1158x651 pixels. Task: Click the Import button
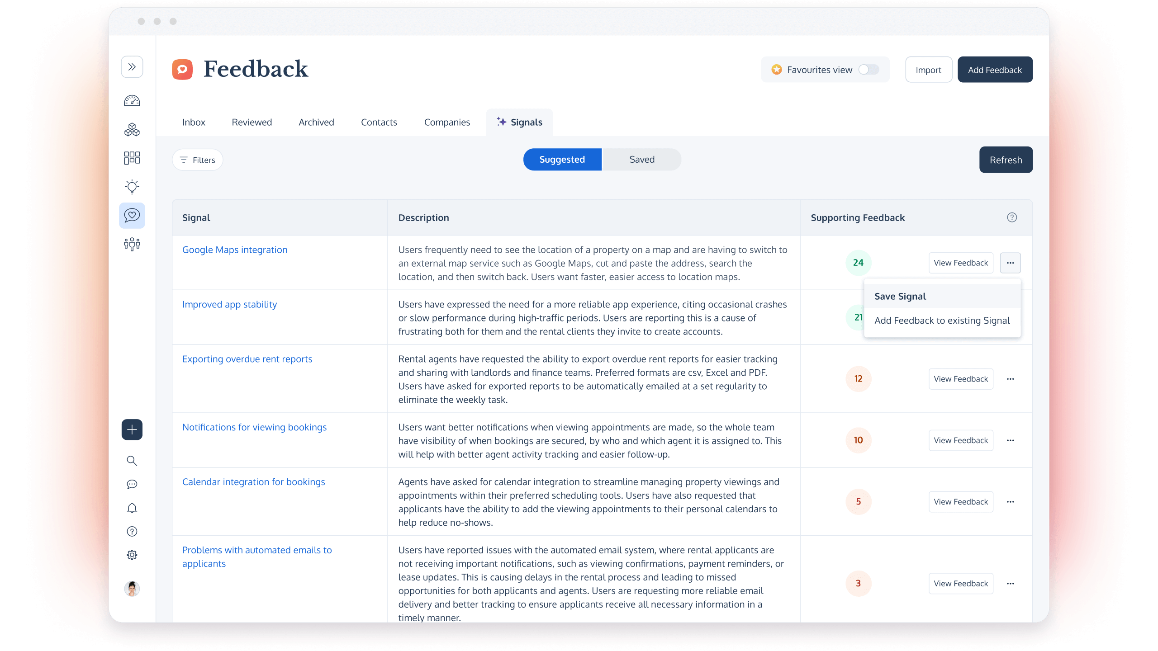pos(928,70)
